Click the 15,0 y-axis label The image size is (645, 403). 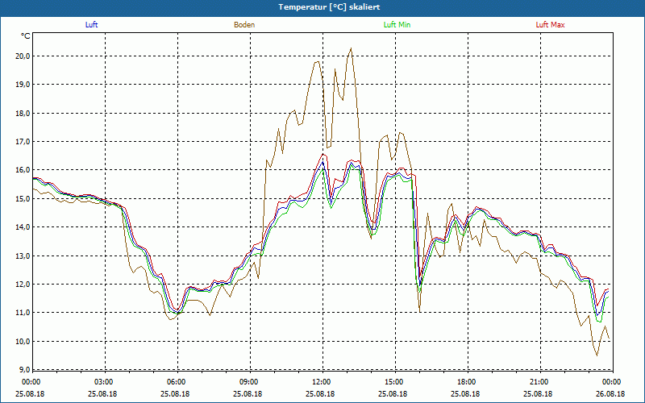pos(23,198)
